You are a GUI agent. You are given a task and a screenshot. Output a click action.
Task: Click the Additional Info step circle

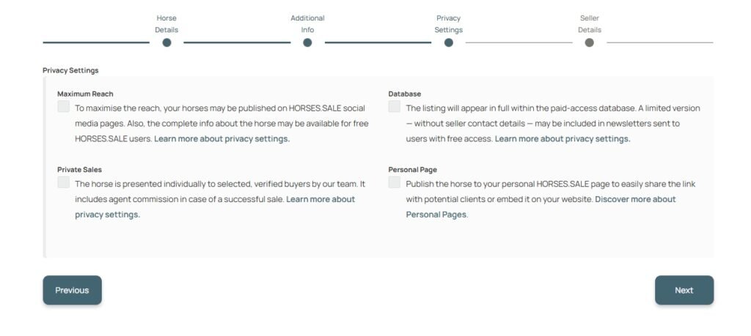307,42
